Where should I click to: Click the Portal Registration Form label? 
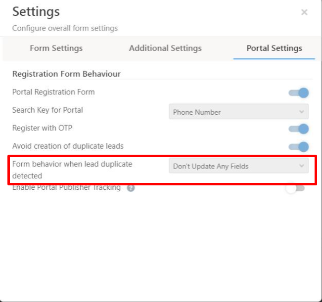pos(53,92)
